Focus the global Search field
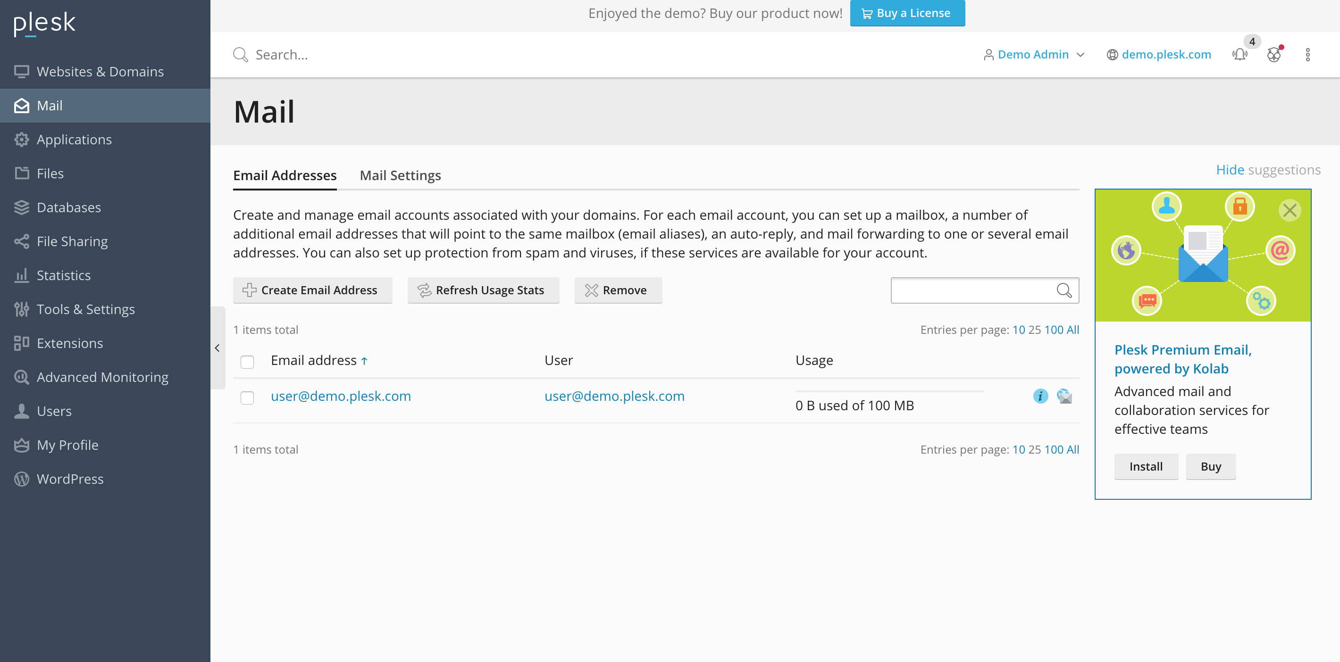The height and width of the screenshot is (662, 1340). point(598,55)
